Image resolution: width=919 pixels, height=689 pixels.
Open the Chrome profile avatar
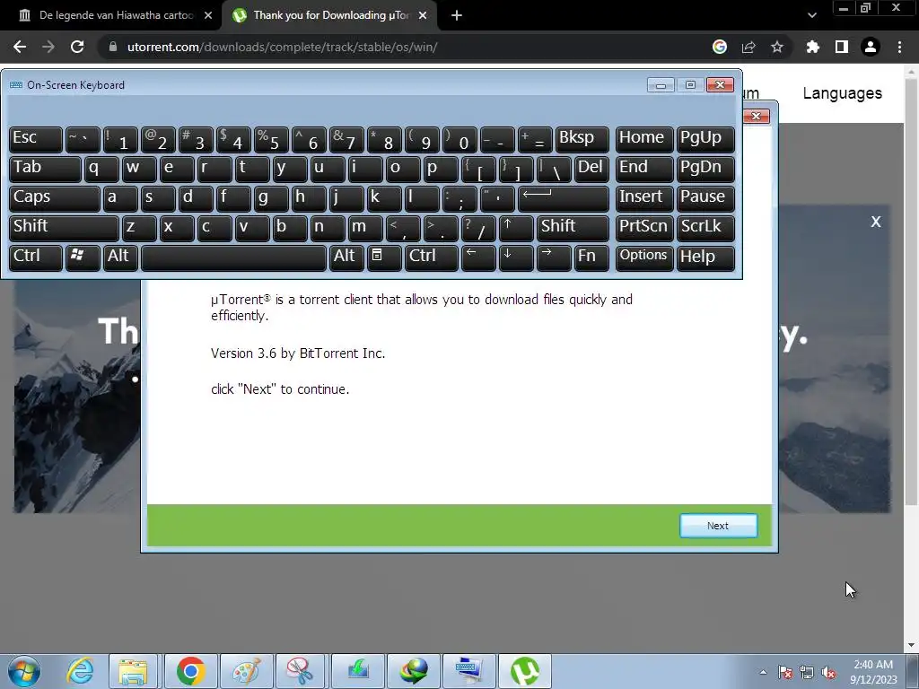(x=871, y=47)
